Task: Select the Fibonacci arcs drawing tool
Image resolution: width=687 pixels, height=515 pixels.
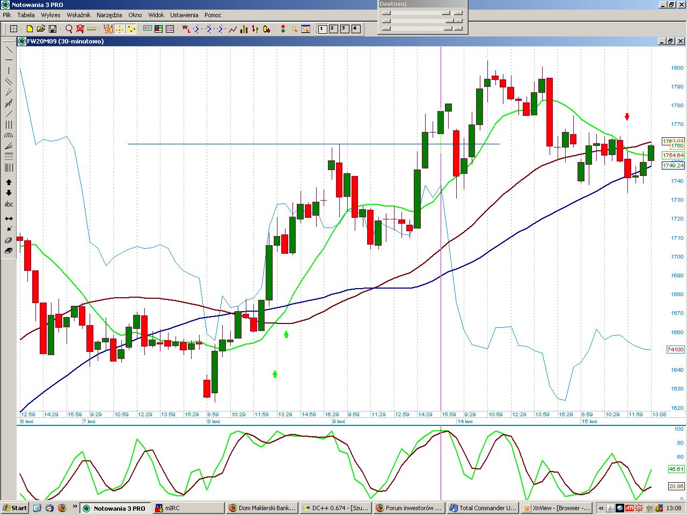Action: coord(9,136)
